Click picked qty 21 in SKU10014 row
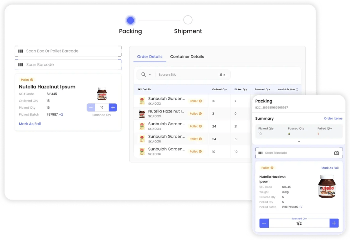 click(x=236, y=127)
